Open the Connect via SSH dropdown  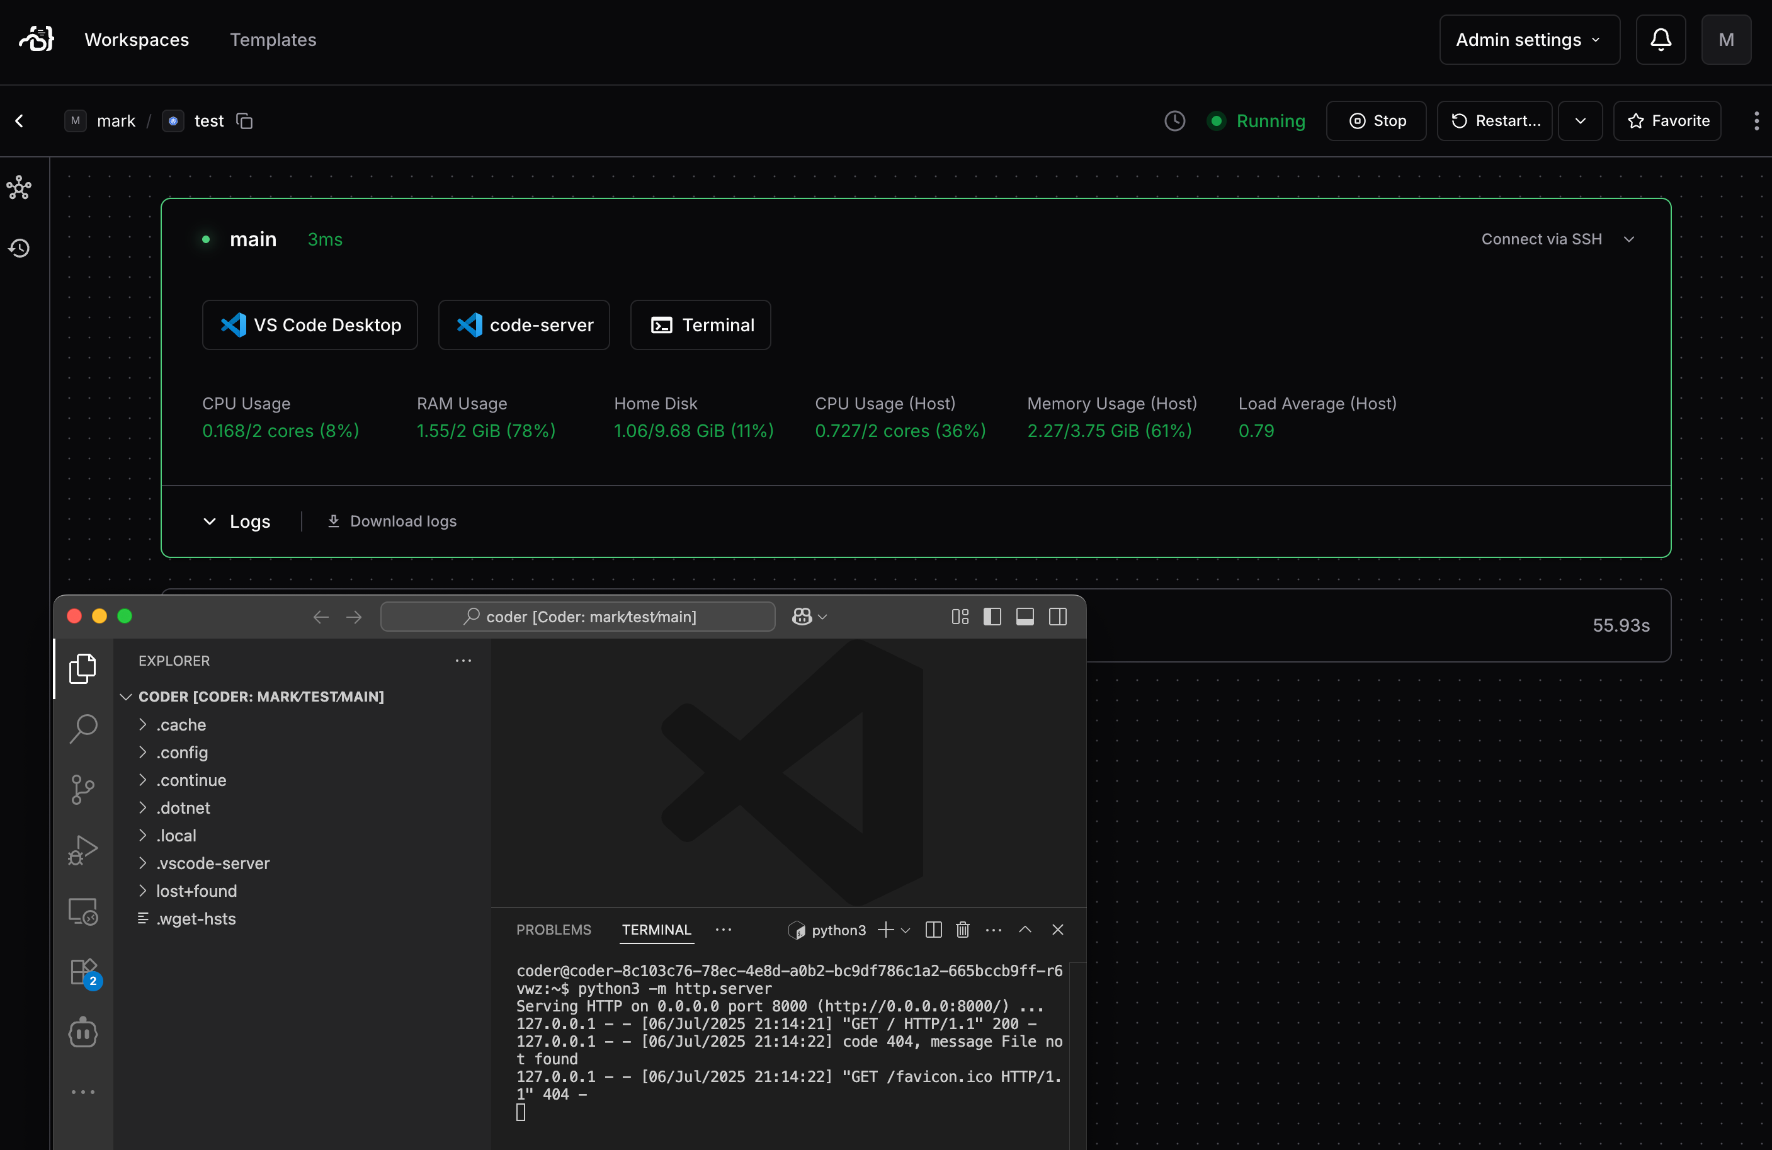click(1557, 239)
